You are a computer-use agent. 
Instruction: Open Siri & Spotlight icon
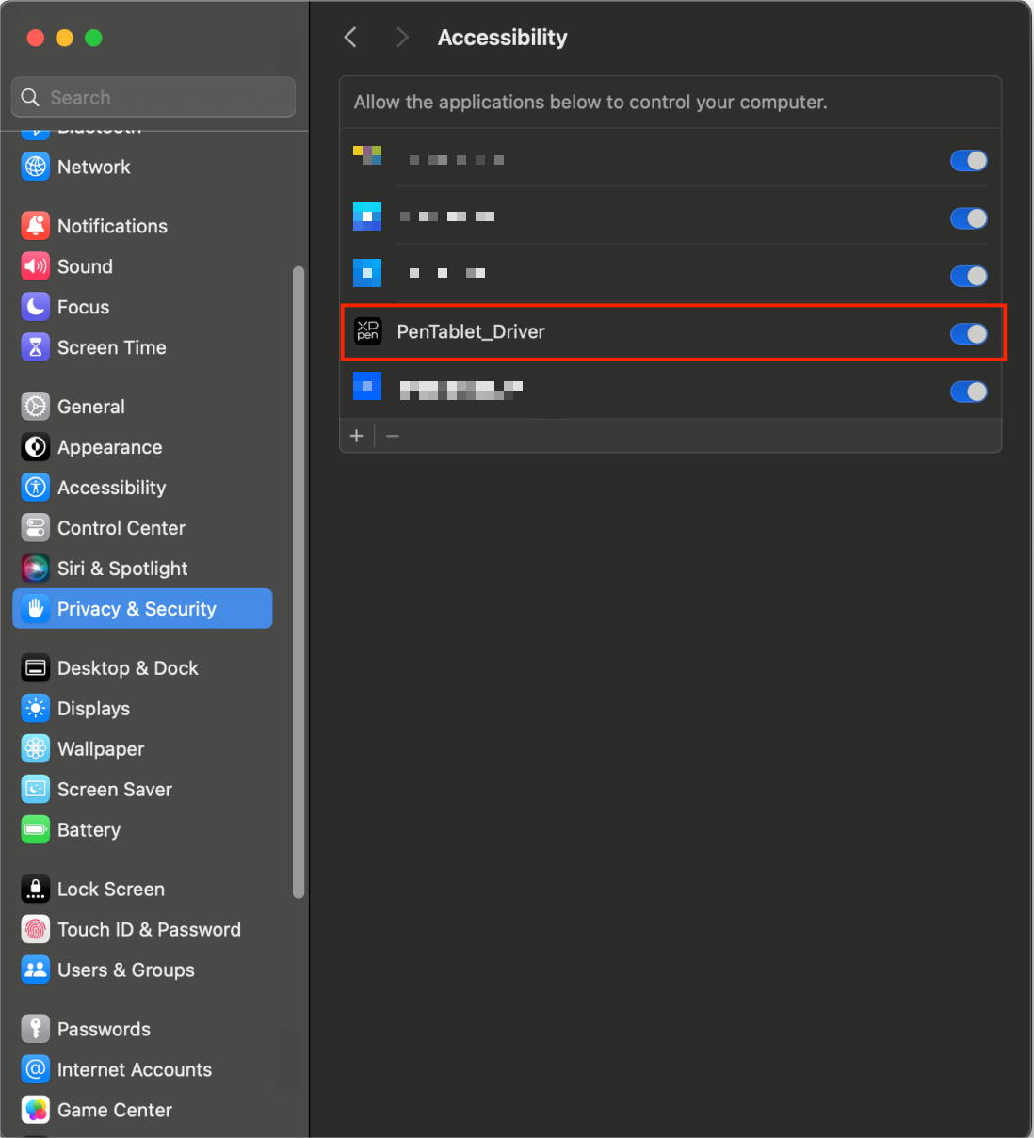pyautogui.click(x=36, y=569)
